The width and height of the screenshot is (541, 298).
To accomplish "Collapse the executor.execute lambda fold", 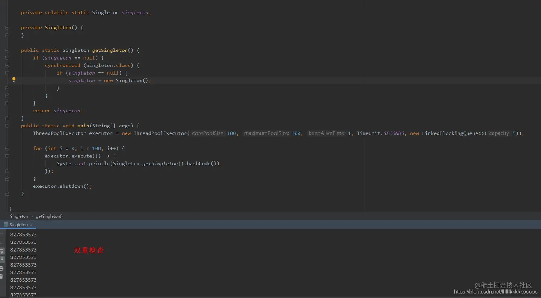I will tap(7, 156).
